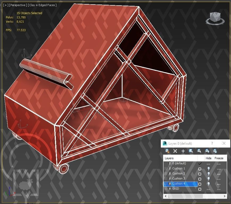Toggle 0 (default) layer hide state
Viewport: 231px width, 204px height.
pyautogui.click(x=208, y=164)
